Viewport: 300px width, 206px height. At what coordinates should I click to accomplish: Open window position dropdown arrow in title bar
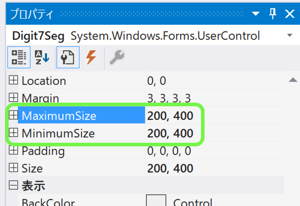(x=256, y=14)
